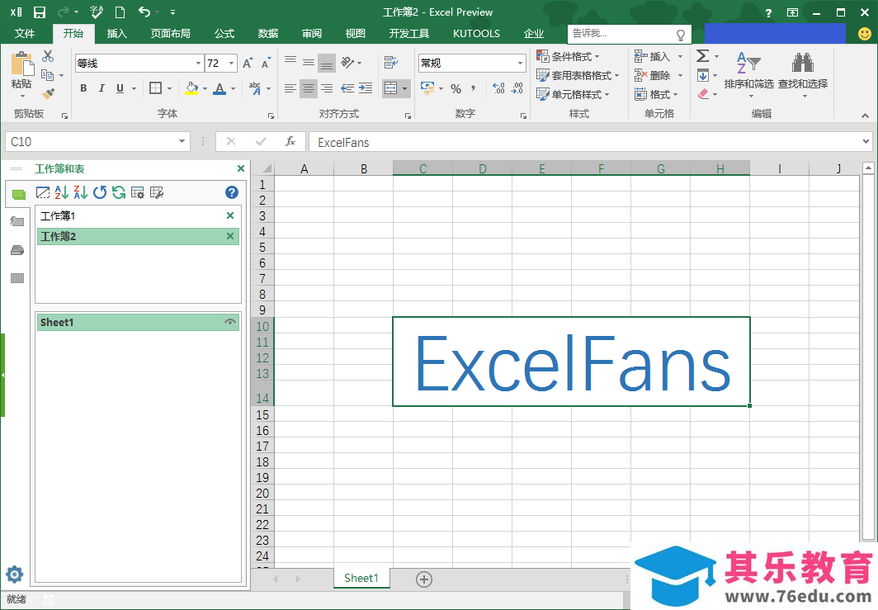
Task: Create new blank workbook from quick access toolbar
Action: 120,12
